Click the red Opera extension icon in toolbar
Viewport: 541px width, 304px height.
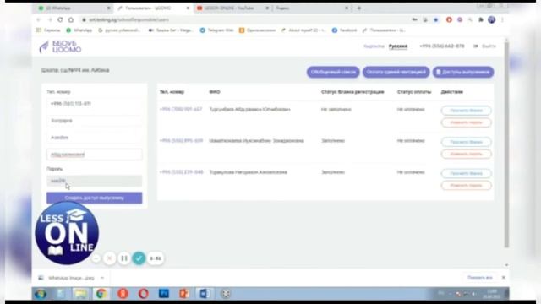click(449, 20)
